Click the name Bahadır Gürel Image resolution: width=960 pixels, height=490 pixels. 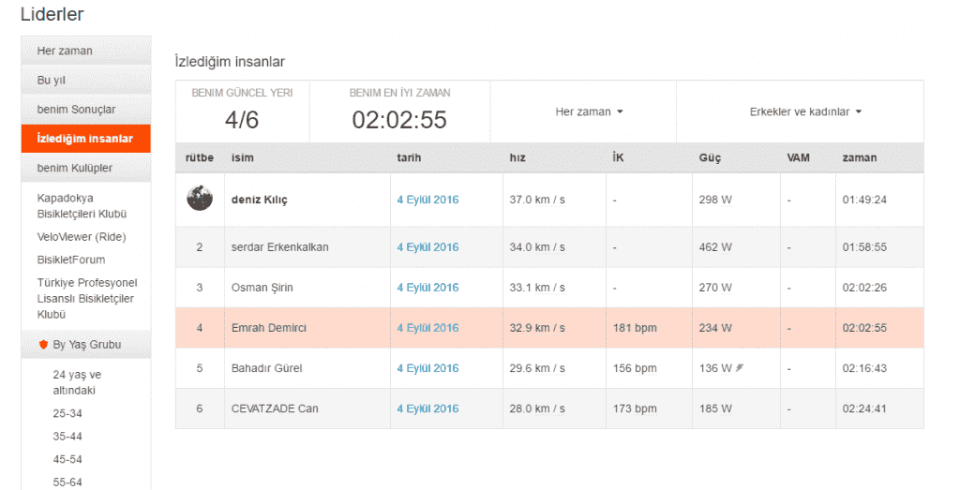tap(266, 368)
